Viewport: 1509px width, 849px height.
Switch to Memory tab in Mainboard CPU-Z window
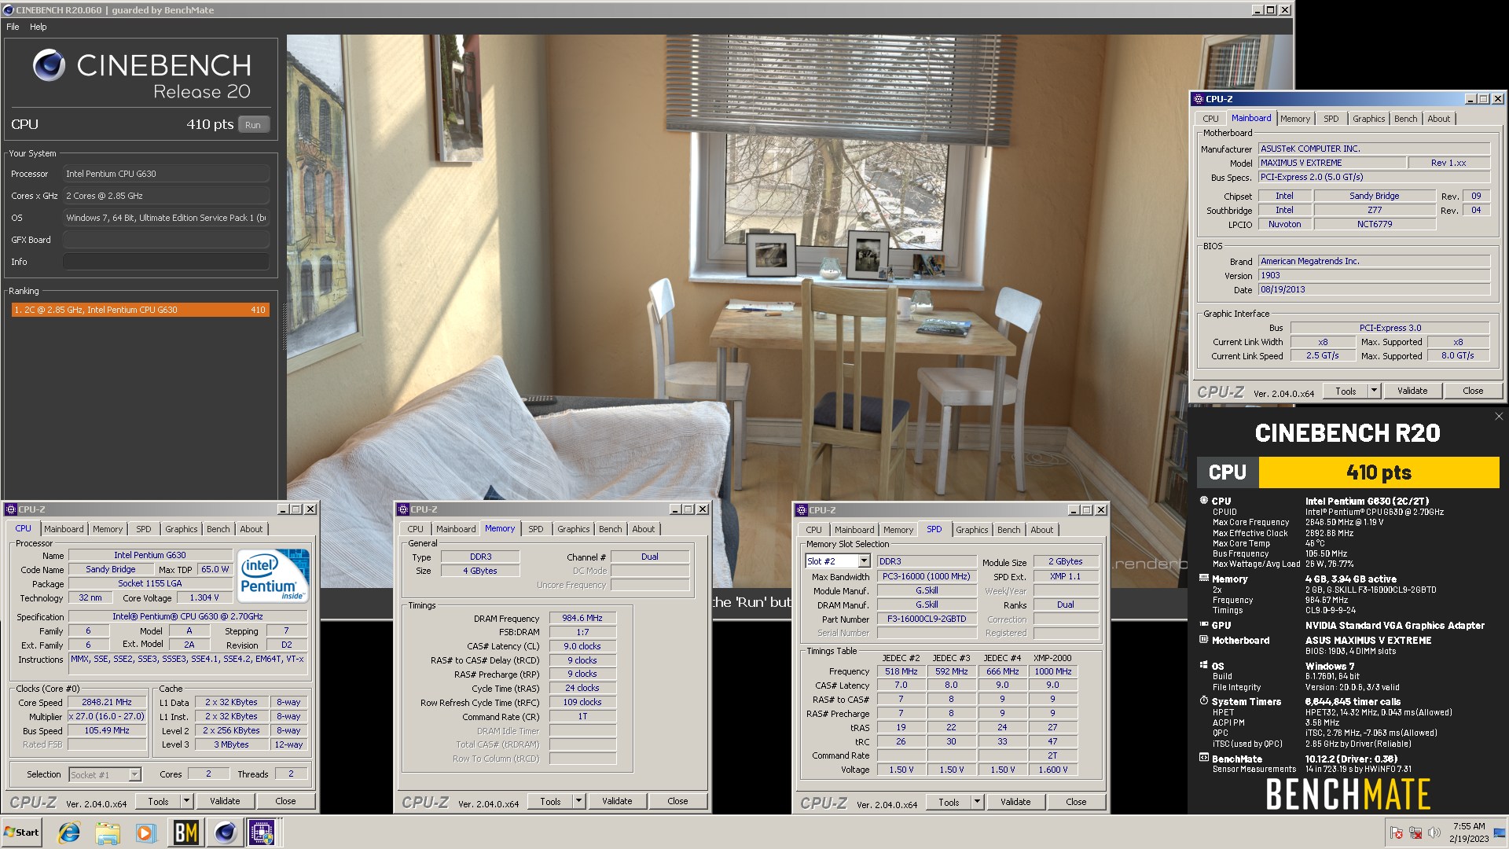1294,119
